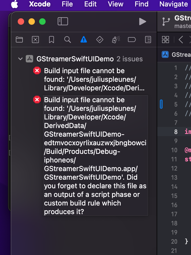Click line number 1 in the gutter
191x255 pixels.
[176, 68]
